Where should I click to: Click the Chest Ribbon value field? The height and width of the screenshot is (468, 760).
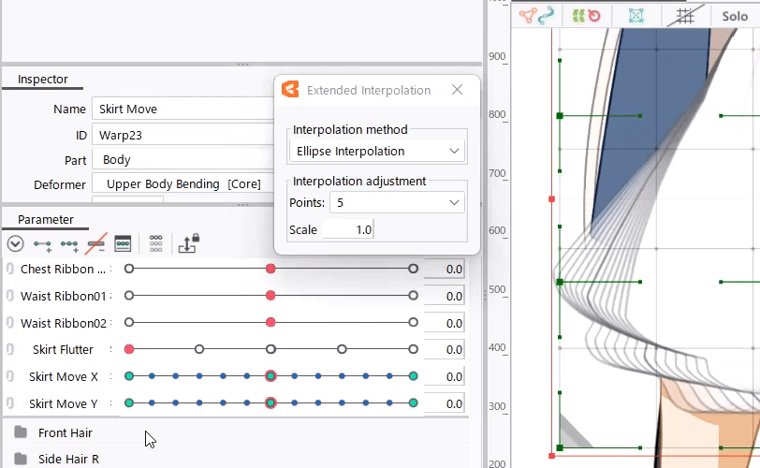(444, 270)
